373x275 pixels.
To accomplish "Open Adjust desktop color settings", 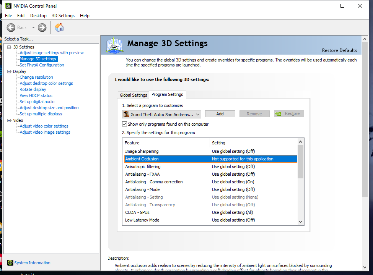I will (x=46, y=83).
